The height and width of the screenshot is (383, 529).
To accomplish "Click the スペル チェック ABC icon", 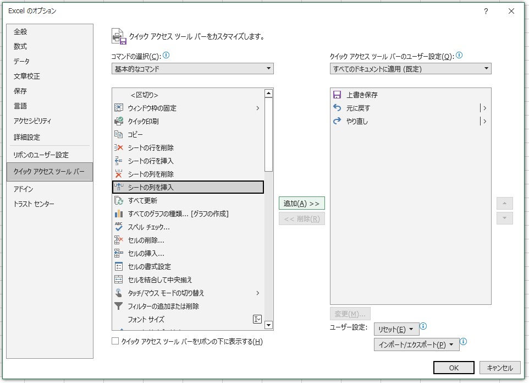I will 119,227.
